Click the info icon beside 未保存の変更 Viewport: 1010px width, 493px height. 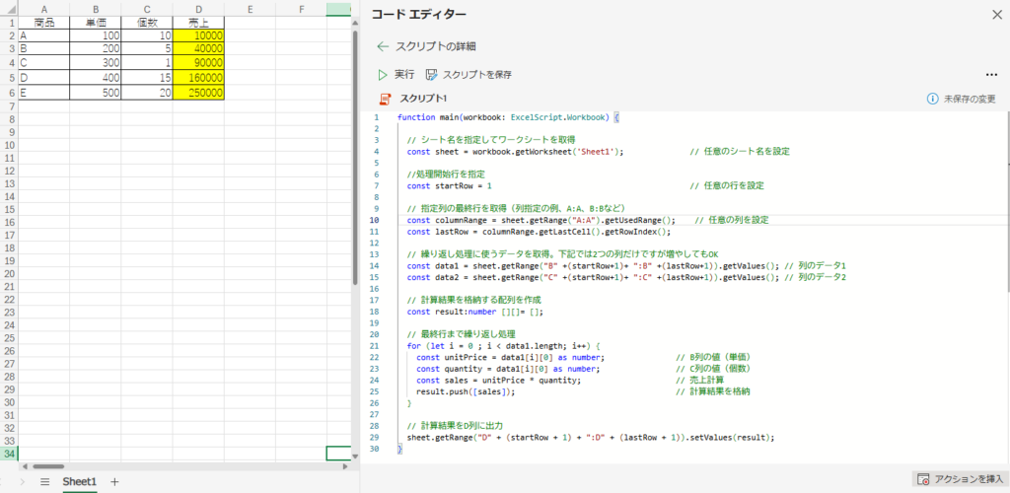[x=931, y=100]
